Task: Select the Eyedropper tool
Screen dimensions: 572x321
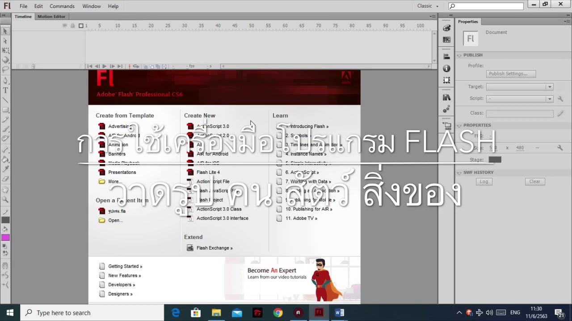Action: [x=5, y=169]
